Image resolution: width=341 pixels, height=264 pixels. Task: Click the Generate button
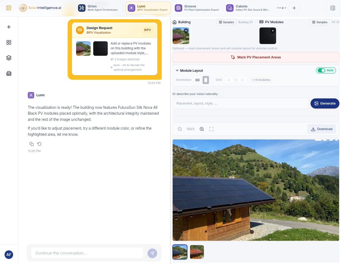click(x=325, y=103)
